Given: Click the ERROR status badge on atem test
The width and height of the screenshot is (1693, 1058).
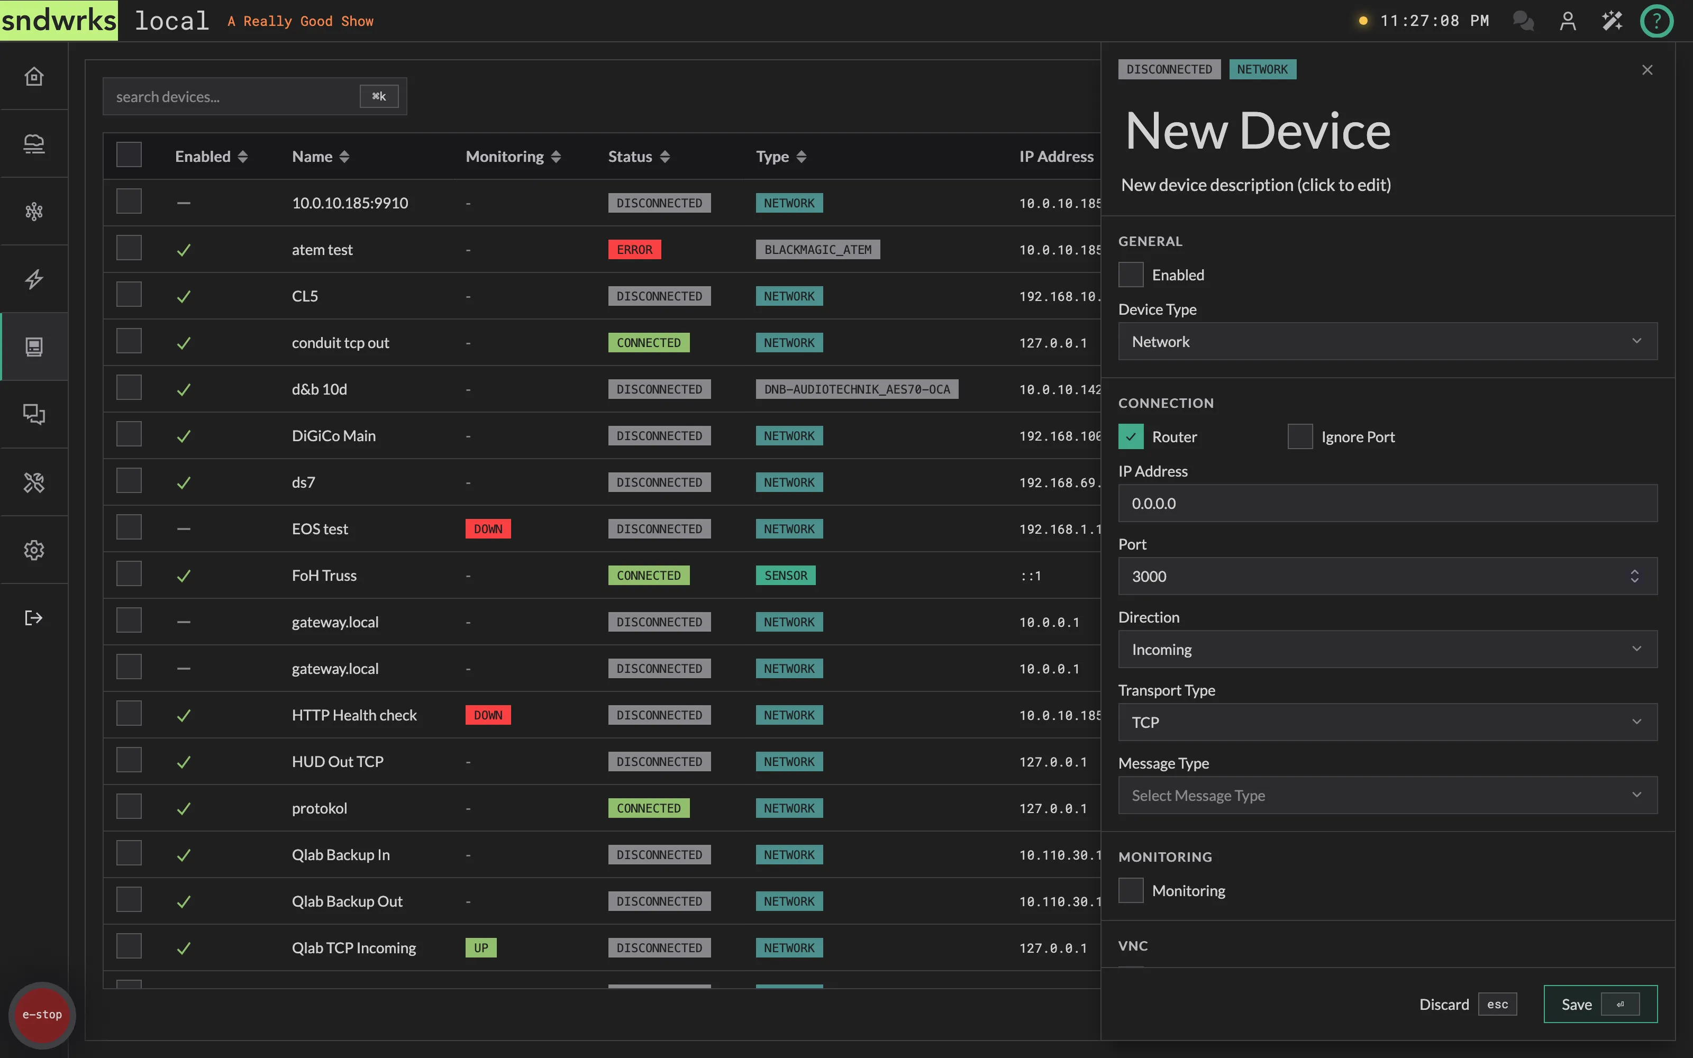Looking at the screenshot, I should (x=634, y=250).
